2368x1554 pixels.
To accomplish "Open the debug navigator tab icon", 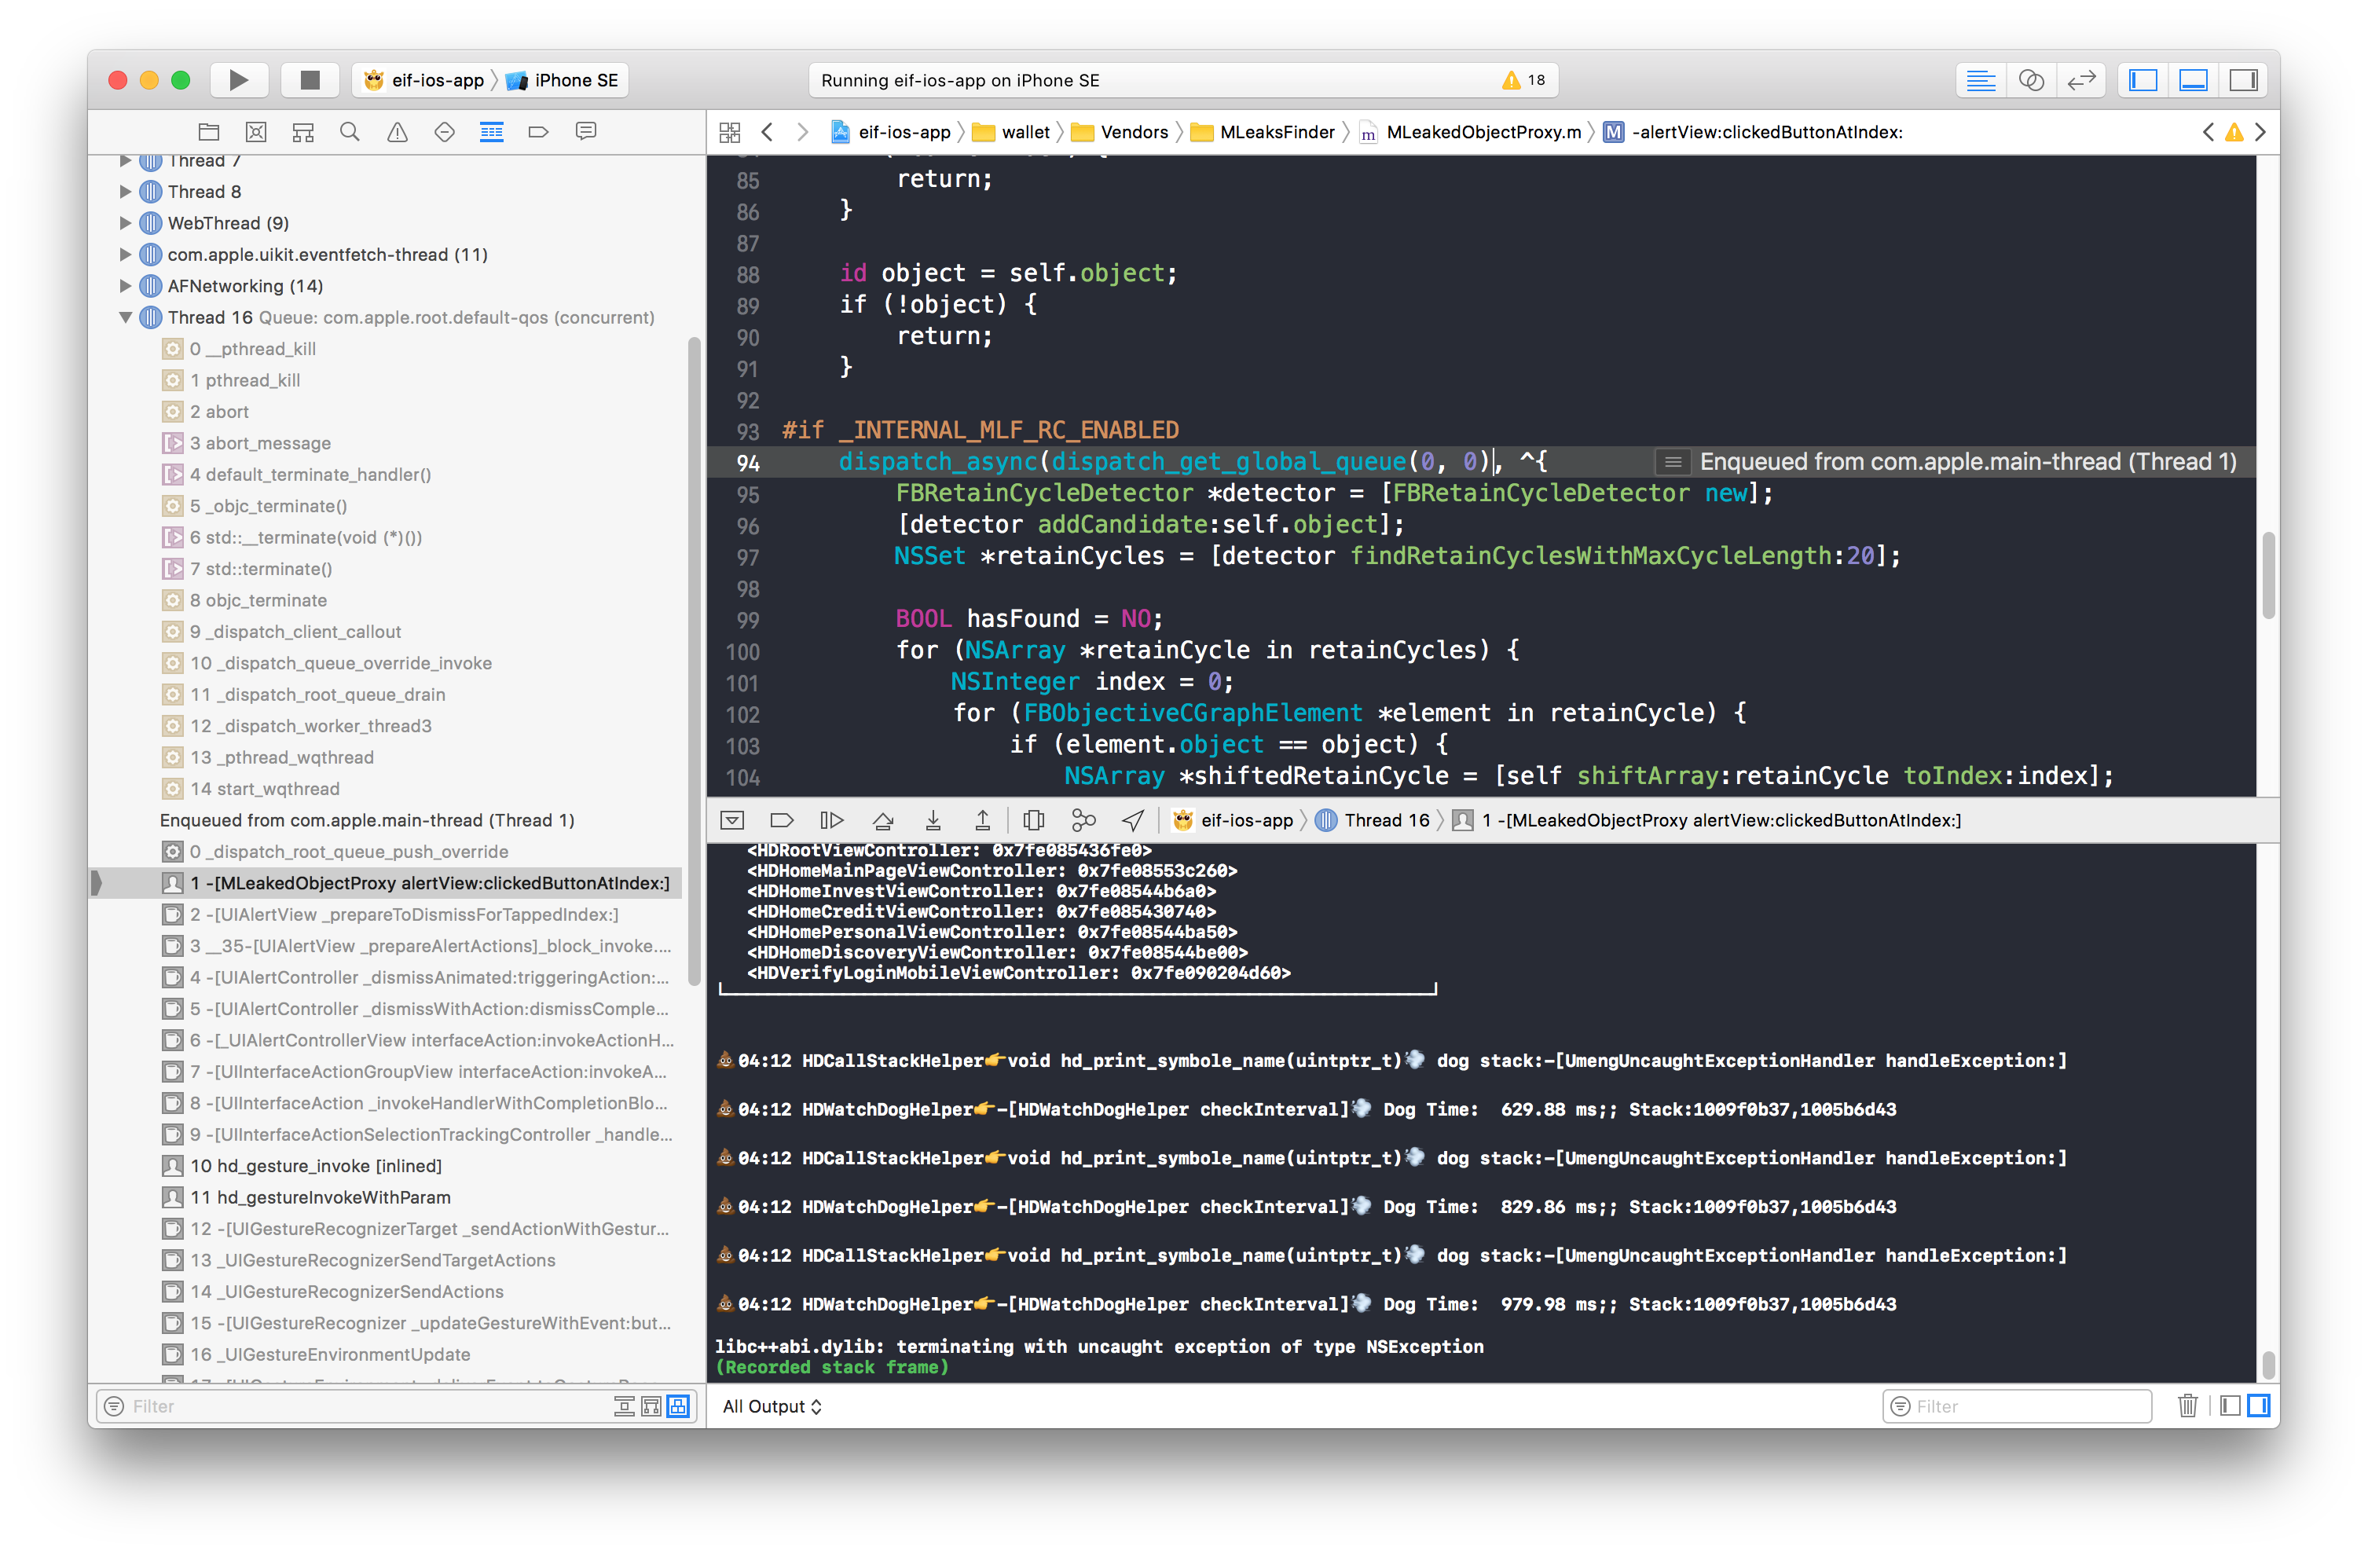I will (x=492, y=131).
